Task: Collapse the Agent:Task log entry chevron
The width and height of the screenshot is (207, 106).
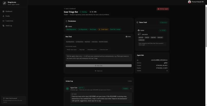Action: click(x=131, y=89)
